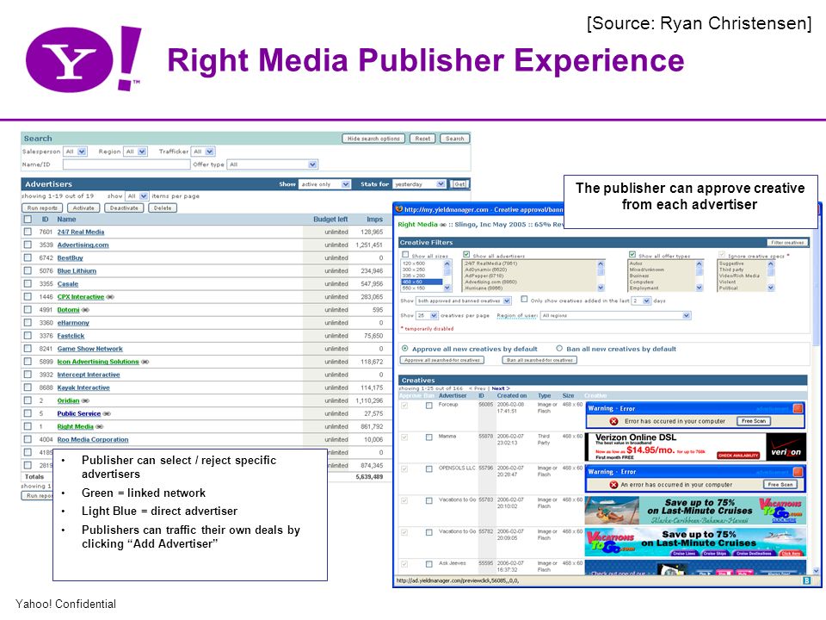Click the status bar icon in the yieldmanager popup
The image size is (826, 620).
point(806,580)
